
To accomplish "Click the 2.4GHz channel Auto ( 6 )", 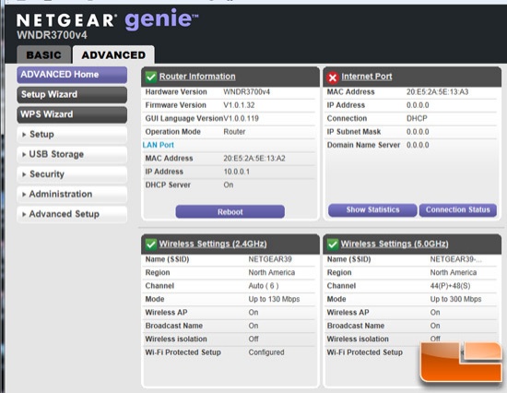I will pos(264,286).
